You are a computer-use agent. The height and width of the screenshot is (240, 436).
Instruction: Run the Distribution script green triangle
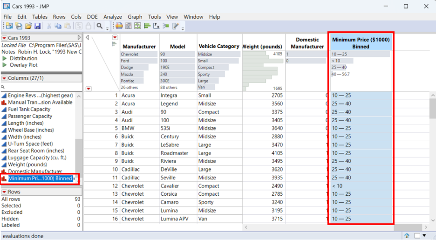click(5, 58)
